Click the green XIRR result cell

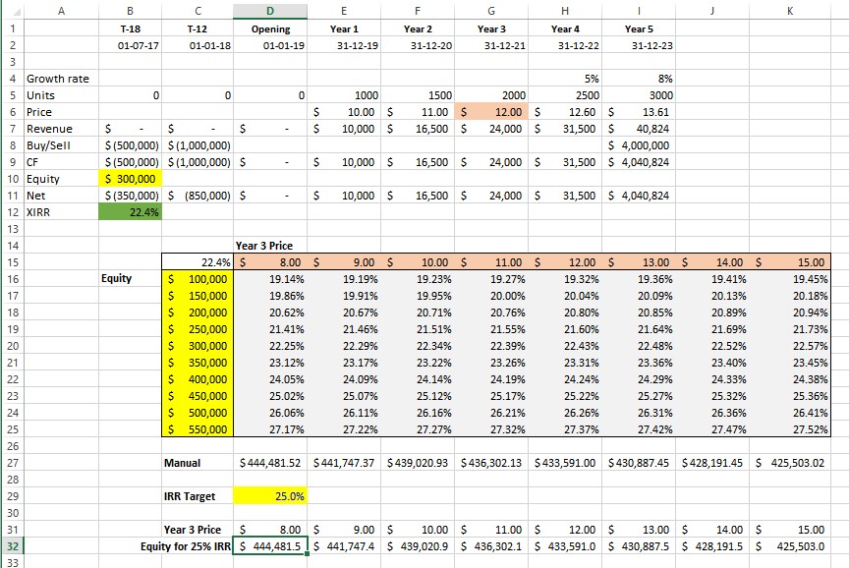tap(131, 212)
